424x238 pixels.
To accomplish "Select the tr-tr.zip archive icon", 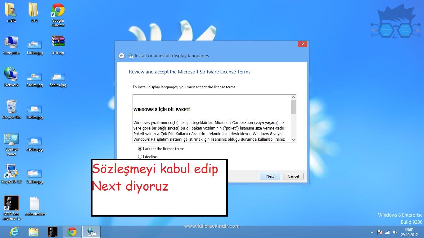I will click(x=58, y=45).
